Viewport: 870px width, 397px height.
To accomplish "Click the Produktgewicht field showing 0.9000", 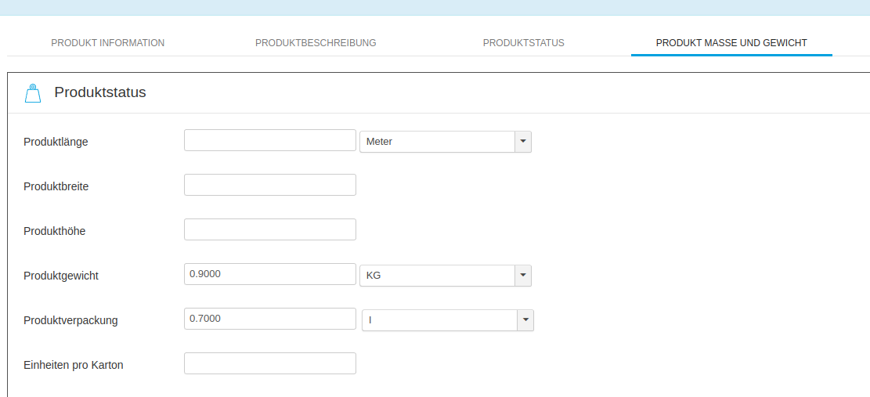I will pyautogui.click(x=270, y=275).
